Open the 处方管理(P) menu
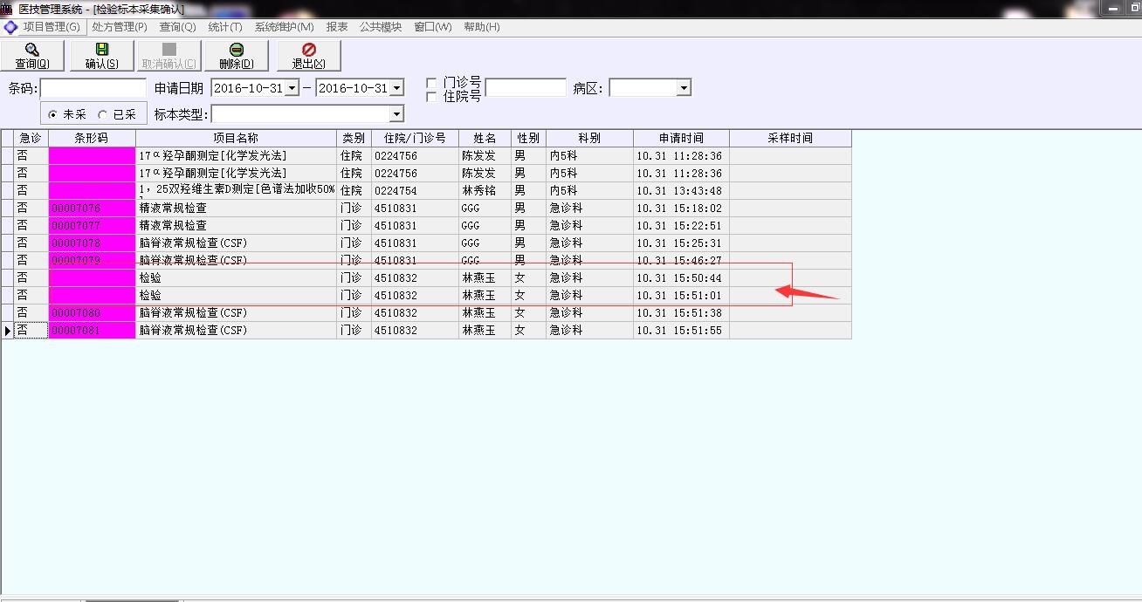The width and height of the screenshot is (1142, 602). tap(120, 27)
